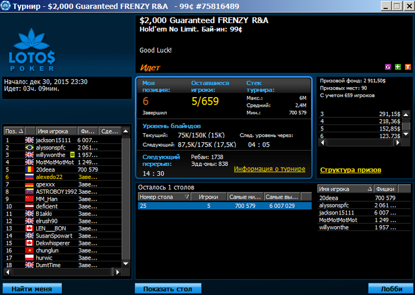Sort table players by 'Фишки' header
This screenshot has width=415, height=295.
tap(385, 189)
